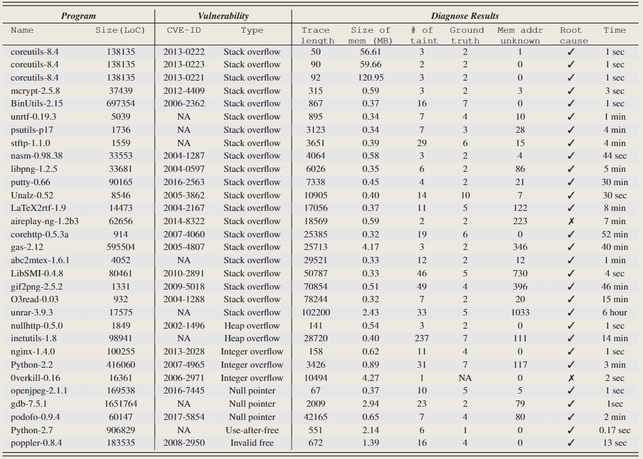
Task: Click the Root cause checkmark for gdb-7.5.1
Action: coord(571,404)
